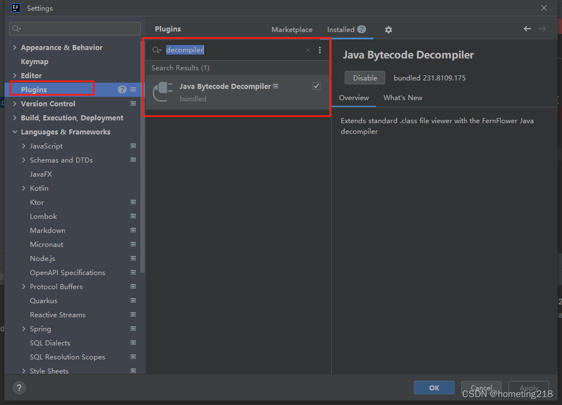Open the Overview tab
Image resolution: width=562 pixels, height=405 pixels.
click(354, 98)
